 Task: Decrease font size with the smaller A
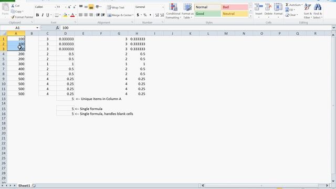pos(75,7)
